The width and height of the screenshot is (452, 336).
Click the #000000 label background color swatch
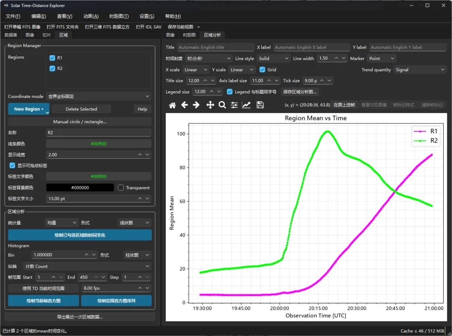pos(80,187)
